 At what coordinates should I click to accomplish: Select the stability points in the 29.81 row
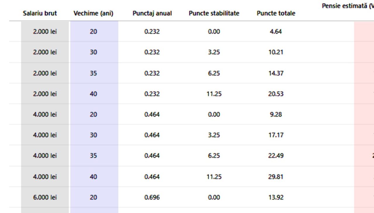point(214,177)
